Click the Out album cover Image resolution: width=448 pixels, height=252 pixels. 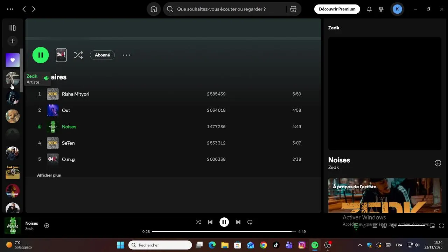point(53,110)
